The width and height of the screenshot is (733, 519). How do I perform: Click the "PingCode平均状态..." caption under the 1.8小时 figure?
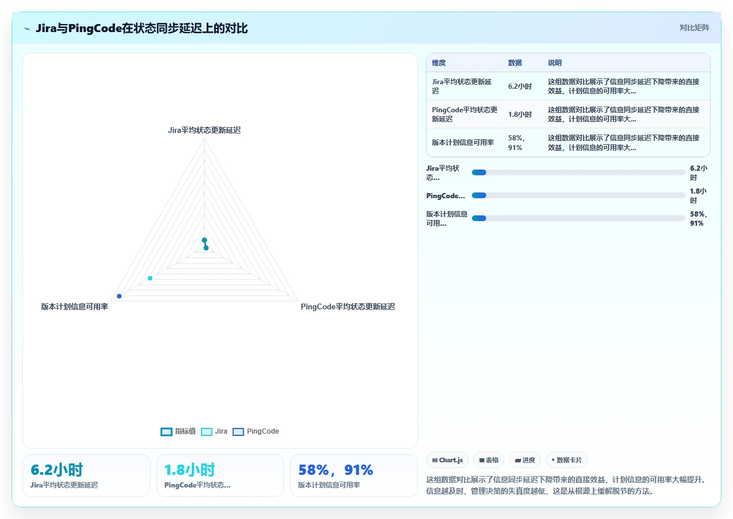click(198, 485)
